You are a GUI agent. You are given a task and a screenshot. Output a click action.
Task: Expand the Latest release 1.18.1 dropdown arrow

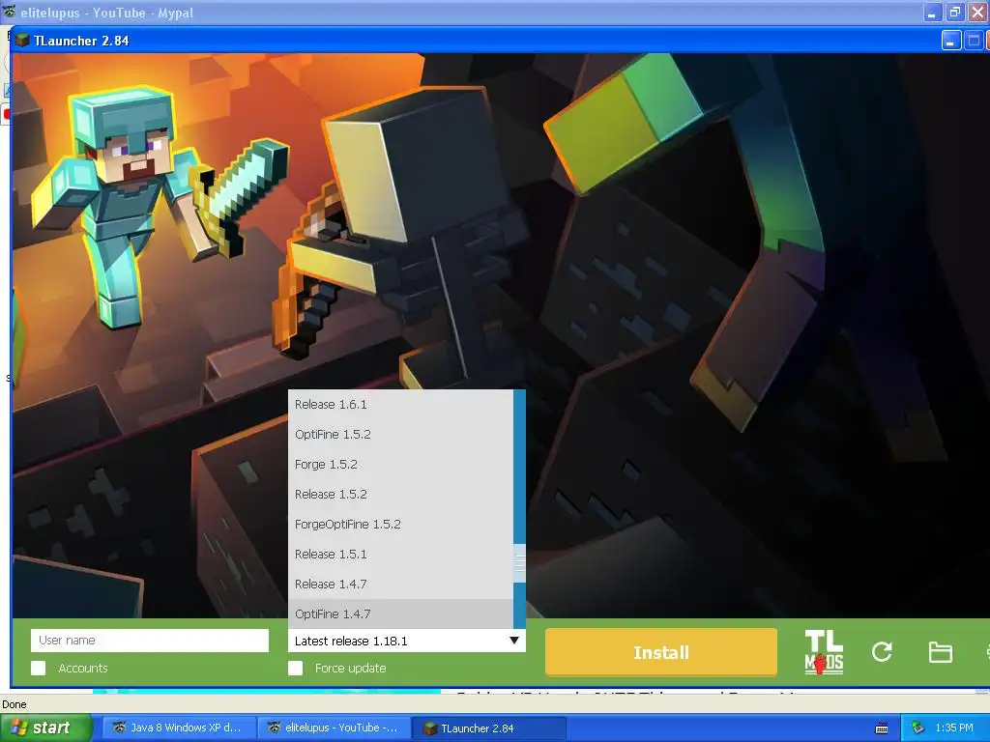coord(514,641)
